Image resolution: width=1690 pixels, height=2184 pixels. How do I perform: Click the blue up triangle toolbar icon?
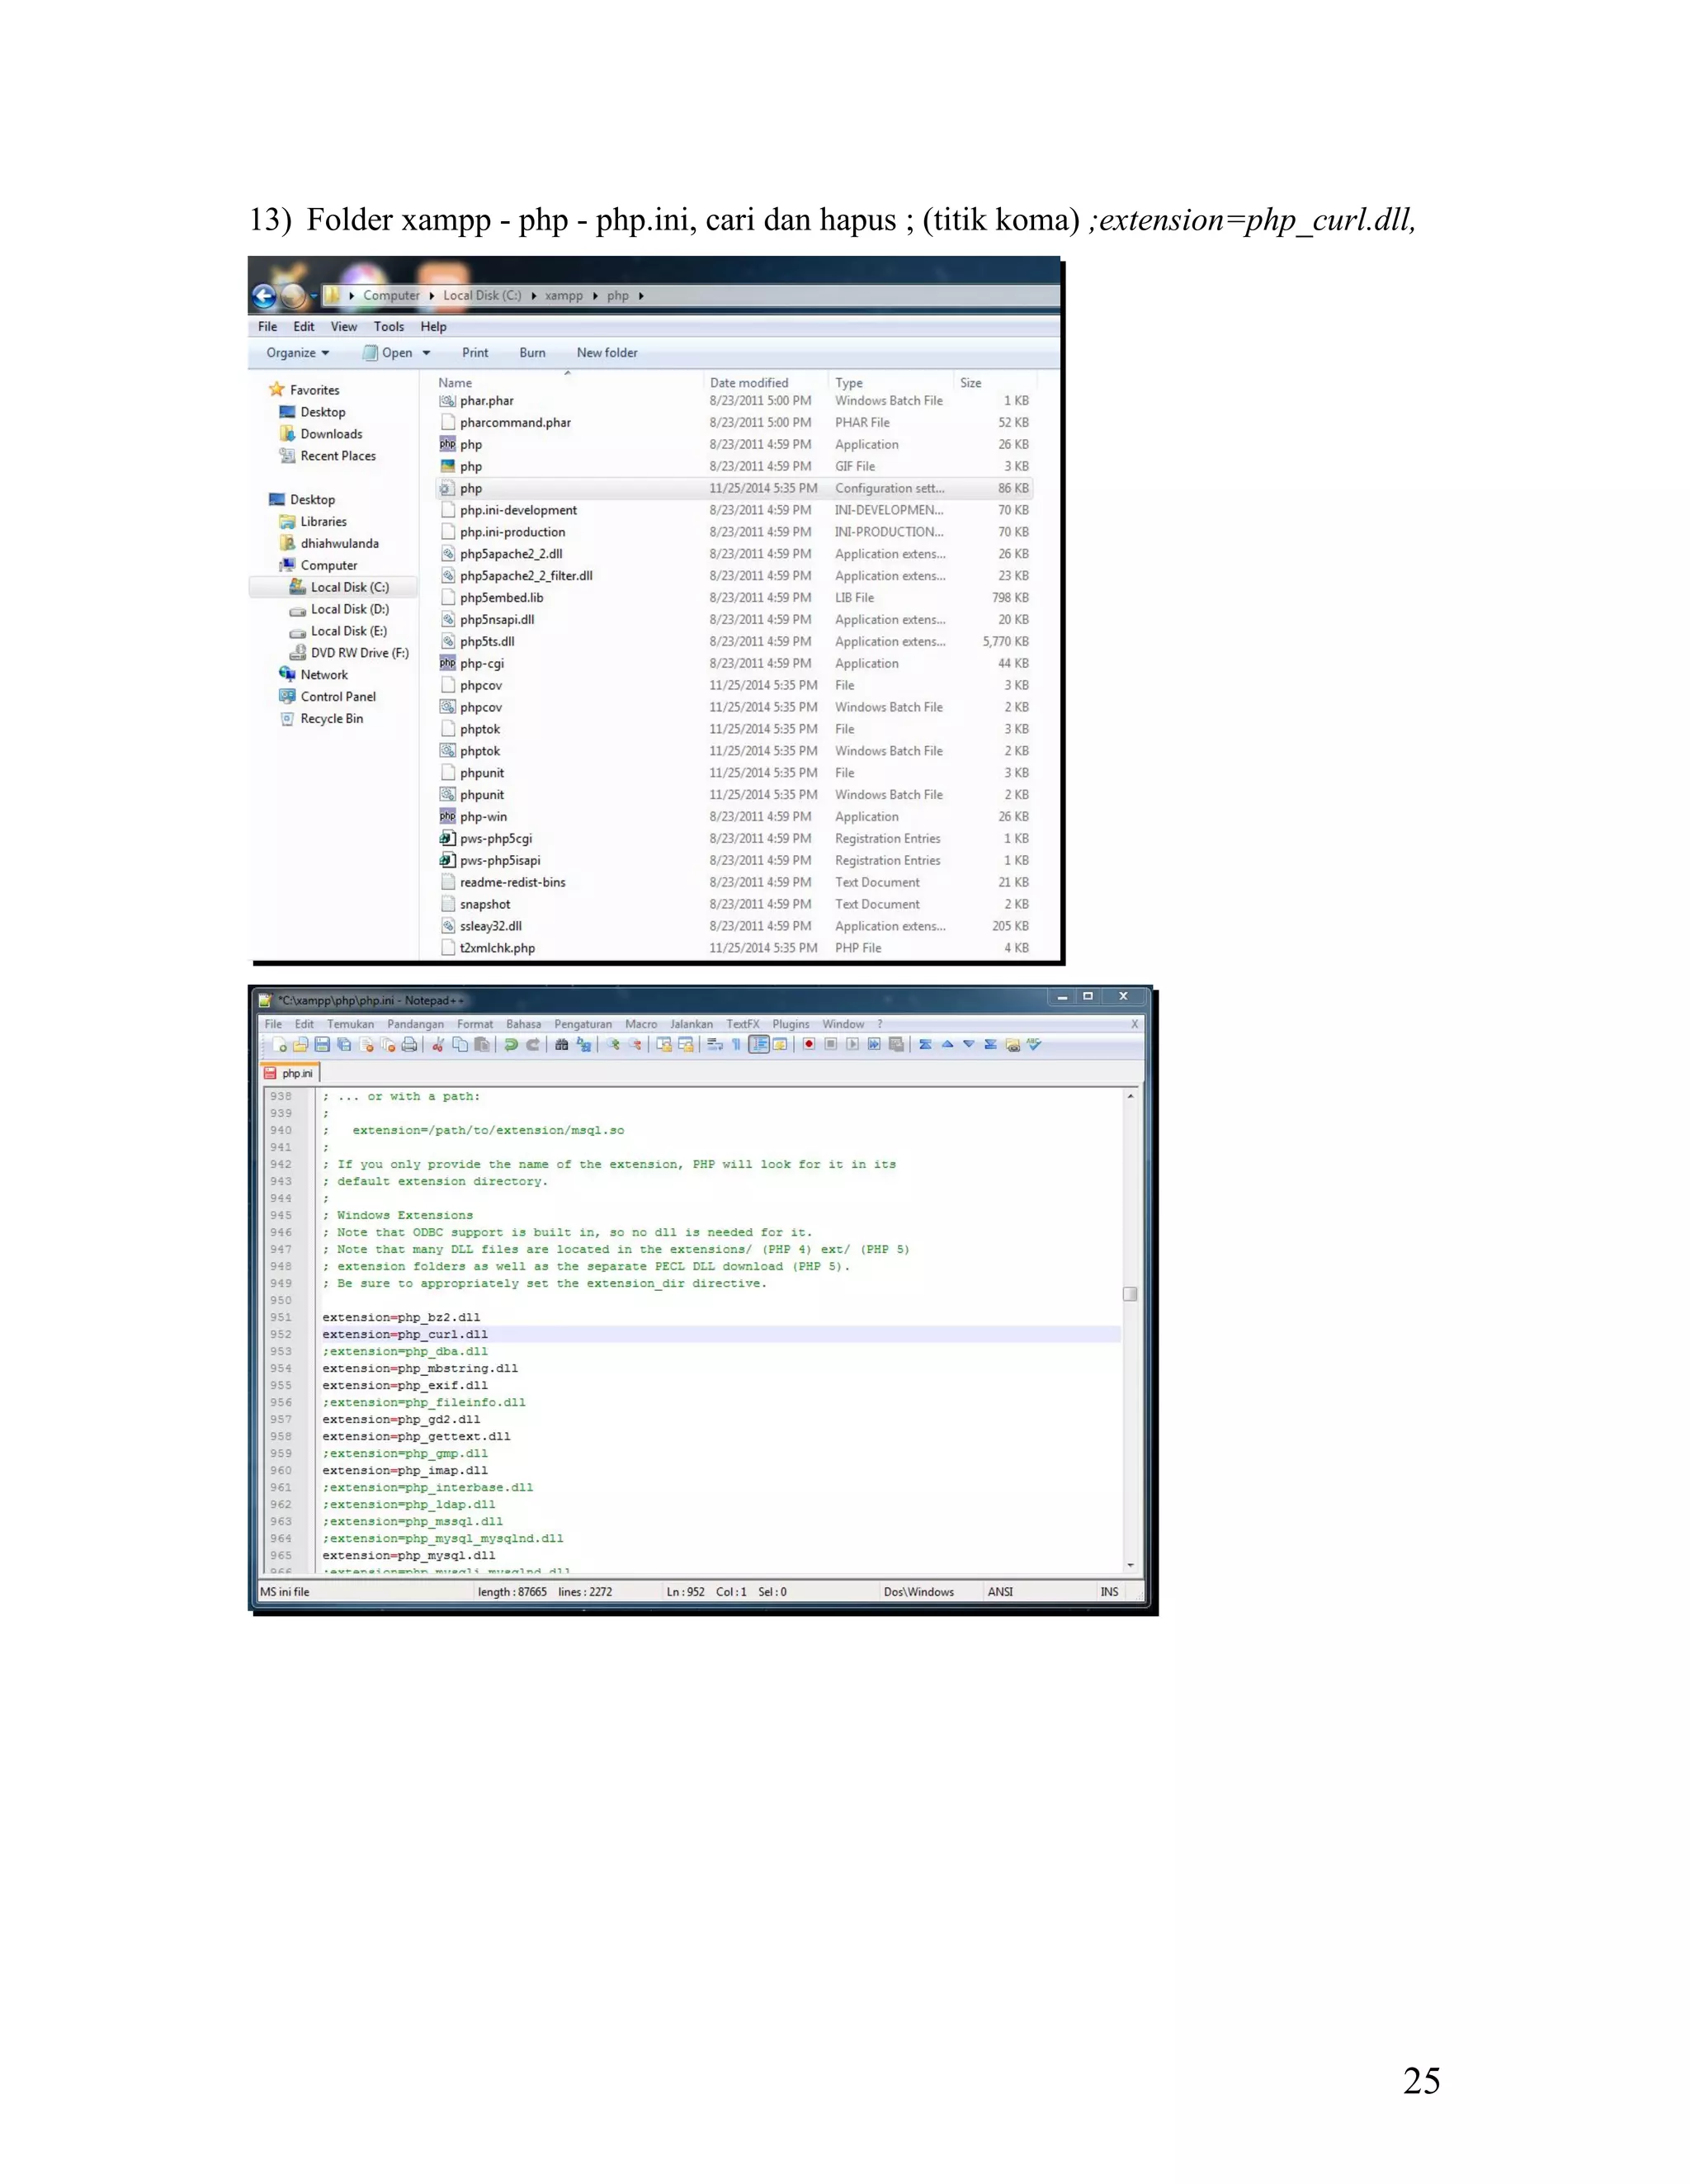[948, 1045]
